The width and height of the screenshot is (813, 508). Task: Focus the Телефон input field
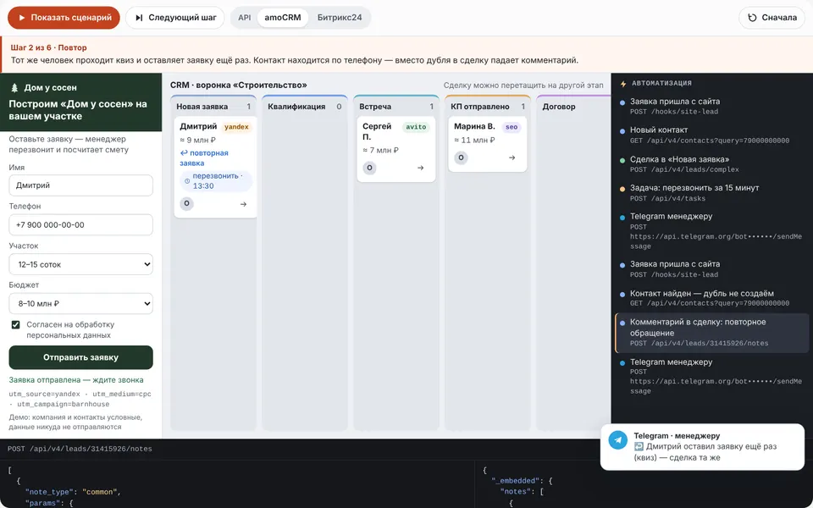(81, 225)
